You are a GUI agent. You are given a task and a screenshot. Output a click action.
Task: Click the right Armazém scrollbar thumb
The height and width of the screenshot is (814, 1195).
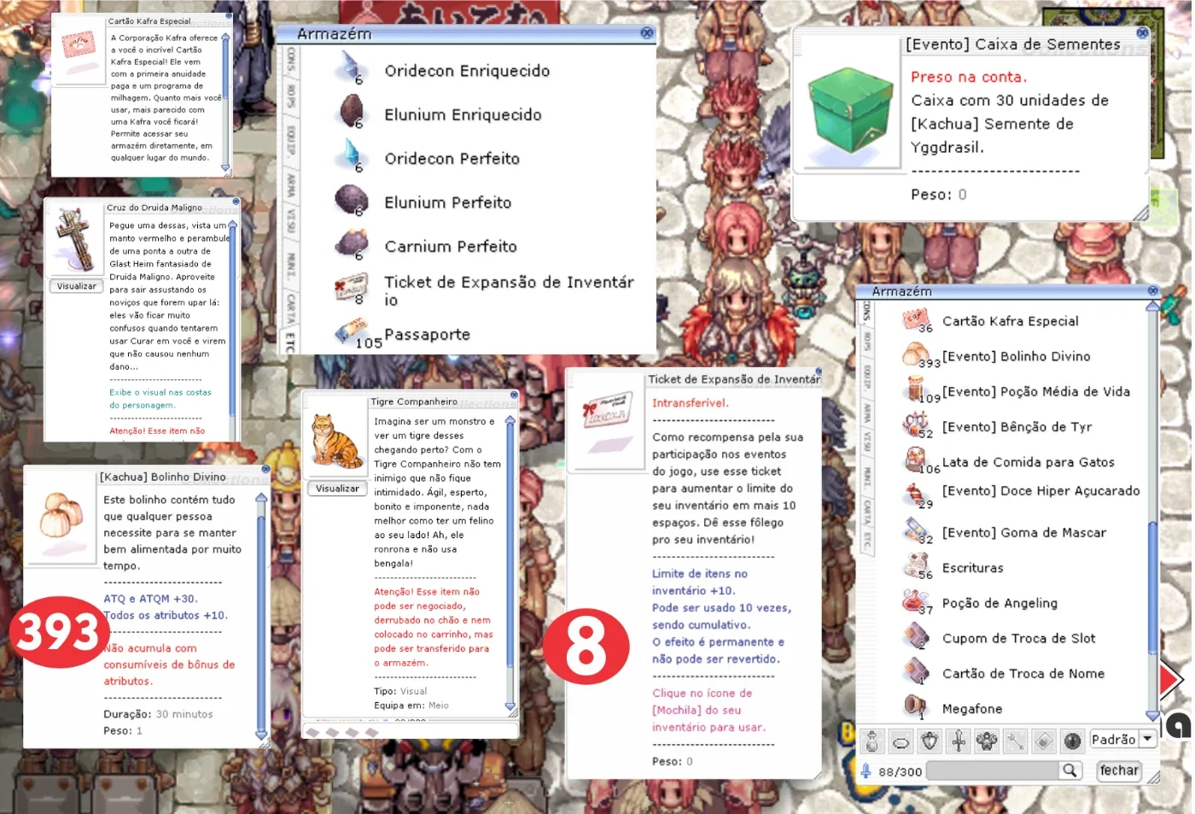pos(1153,589)
